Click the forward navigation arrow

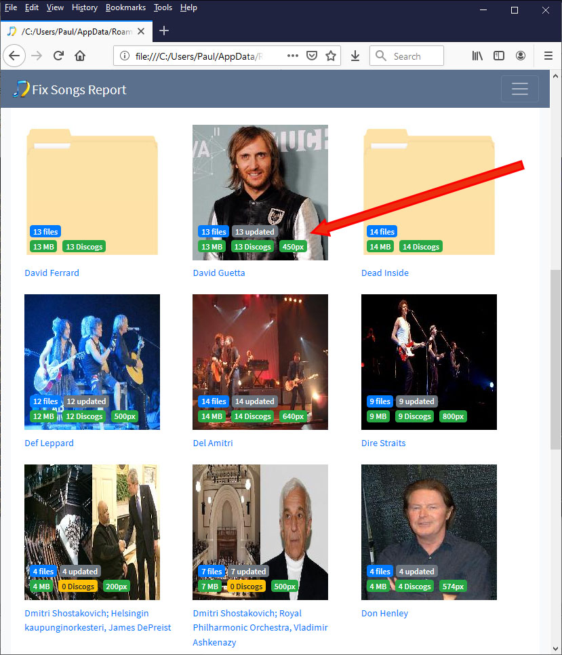click(37, 56)
